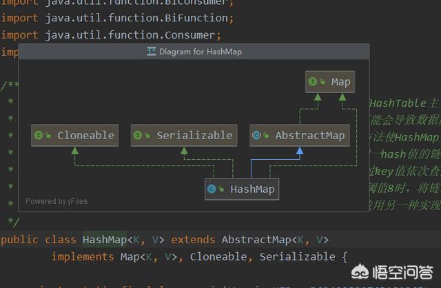Click the Powered by yFiles text

tap(57, 202)
